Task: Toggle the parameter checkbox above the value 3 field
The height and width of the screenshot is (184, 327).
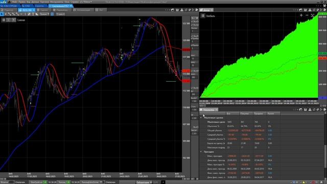Action: pos(192,36)
